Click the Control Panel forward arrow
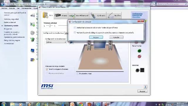 tap(6, 4)
